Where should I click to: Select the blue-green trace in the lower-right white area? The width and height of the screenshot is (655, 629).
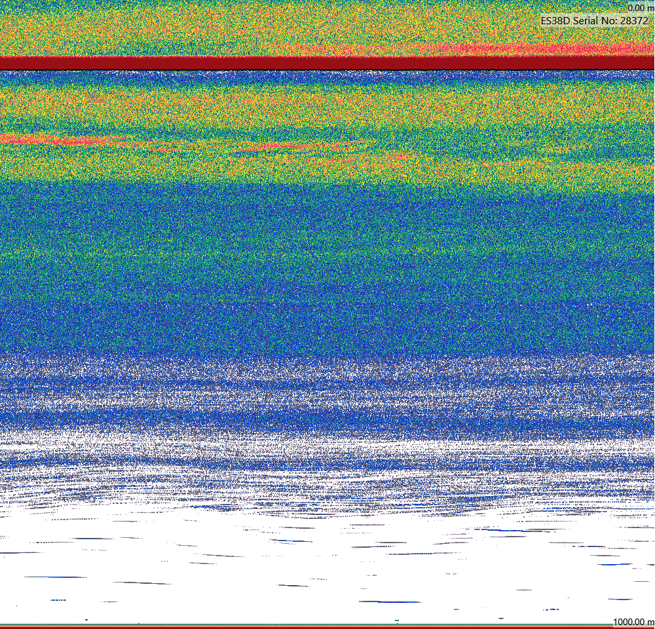click(x=512, y=530)
